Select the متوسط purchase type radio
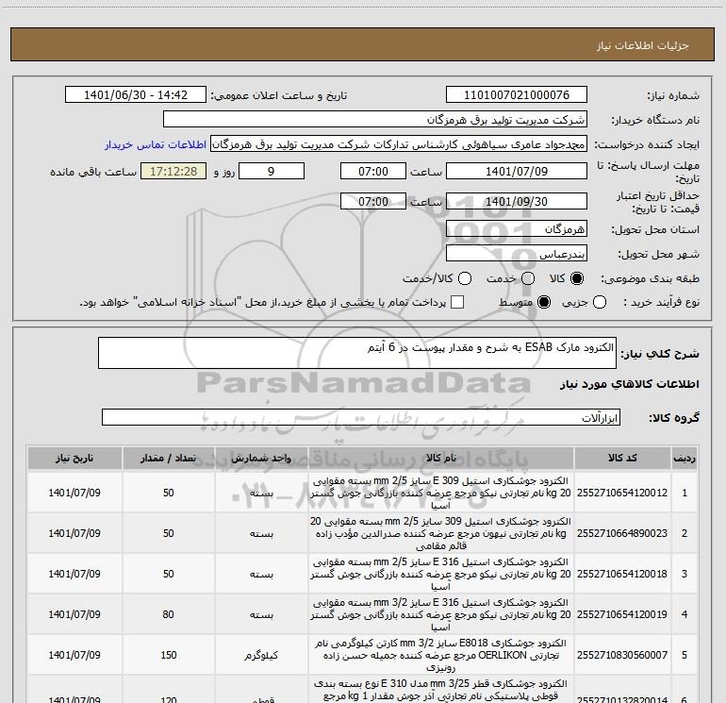 (x=544, y=302)
